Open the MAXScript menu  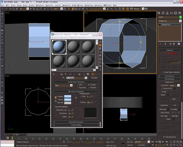107,5
